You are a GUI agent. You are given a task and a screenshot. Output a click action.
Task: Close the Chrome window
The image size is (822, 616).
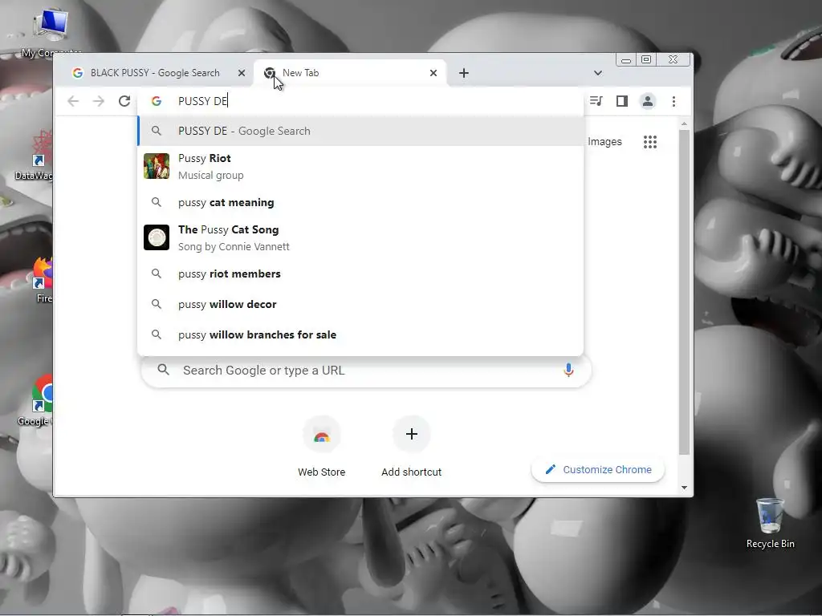click(x=673, y=59)
